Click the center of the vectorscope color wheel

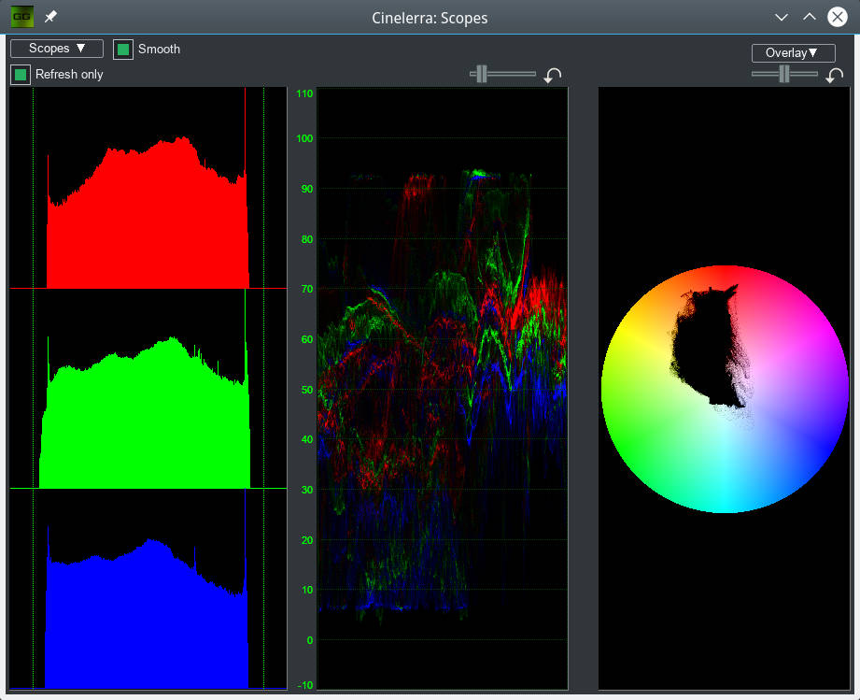(726, 388)
